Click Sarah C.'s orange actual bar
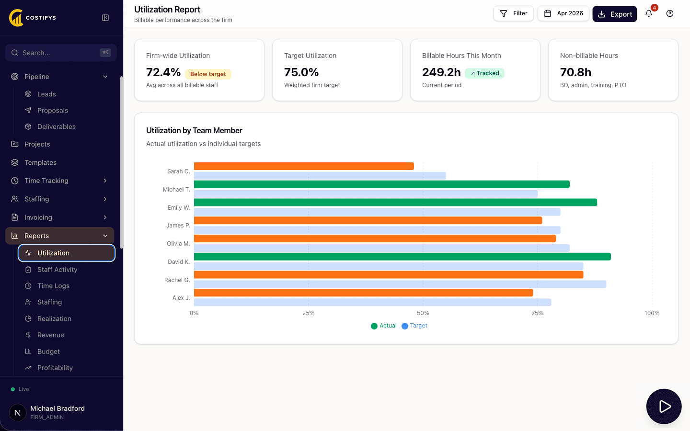 point(304,166)
